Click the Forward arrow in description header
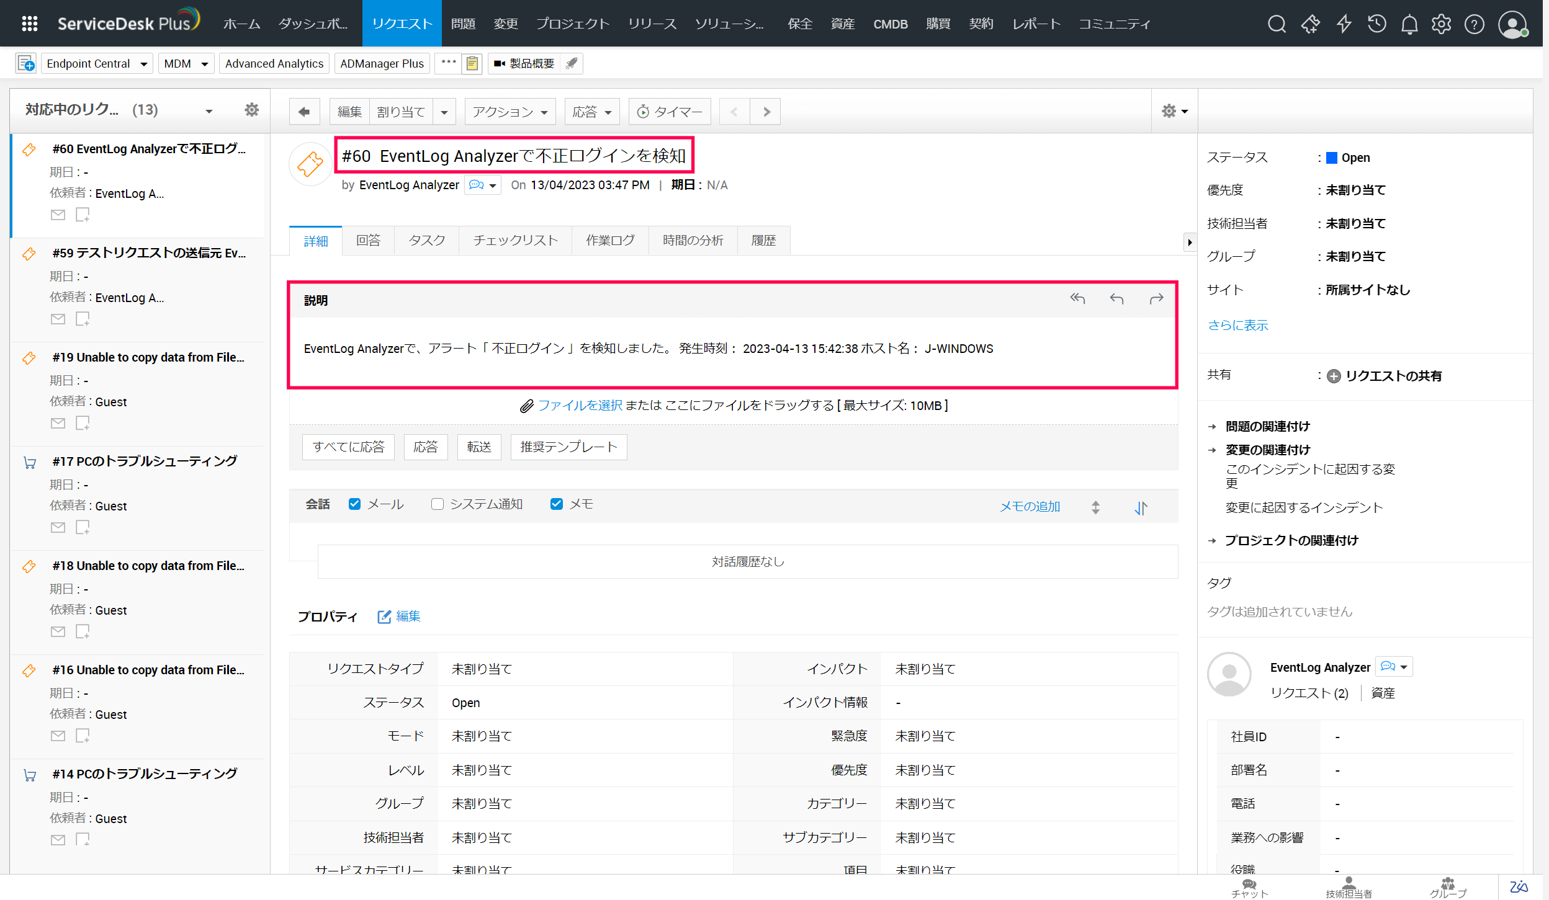Screen dimensions: 1549x900 coord(1156,299)
